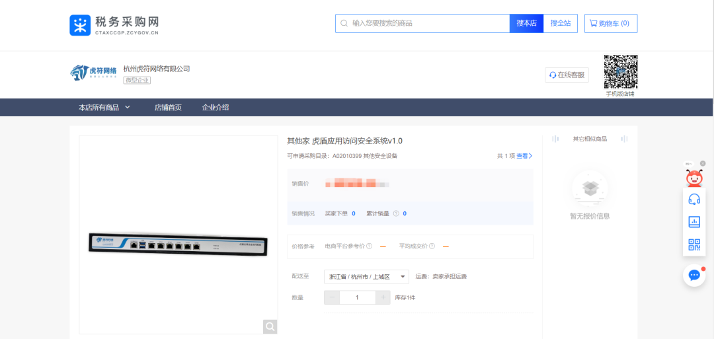This screenshot has width=714, height=339.
Task: Click the 微型企业 tag
Action: pos(137,80)
